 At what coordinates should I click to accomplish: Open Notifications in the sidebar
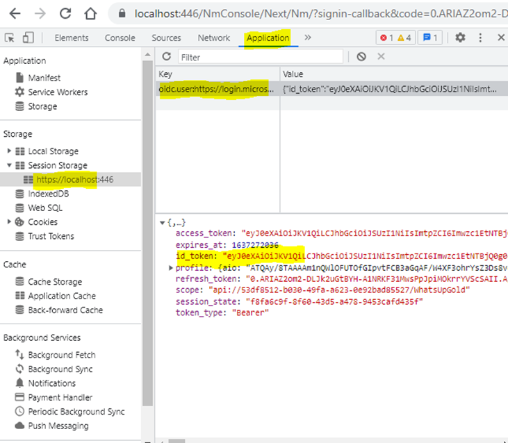point(52,383)
